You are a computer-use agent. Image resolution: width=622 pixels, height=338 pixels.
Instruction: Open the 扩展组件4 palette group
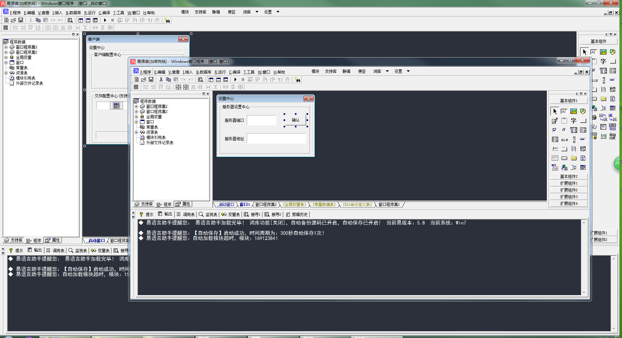[569, 204]
